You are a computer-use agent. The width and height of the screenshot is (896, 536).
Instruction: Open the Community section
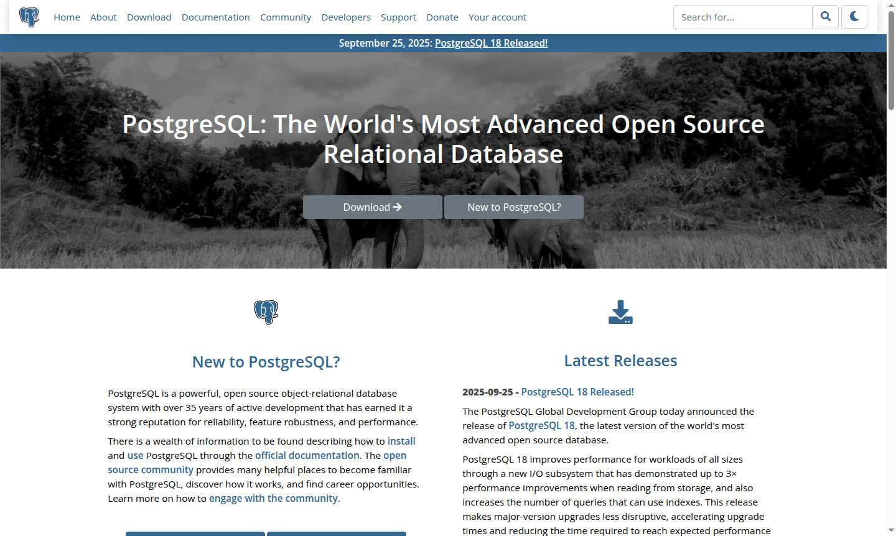[286, 17]
